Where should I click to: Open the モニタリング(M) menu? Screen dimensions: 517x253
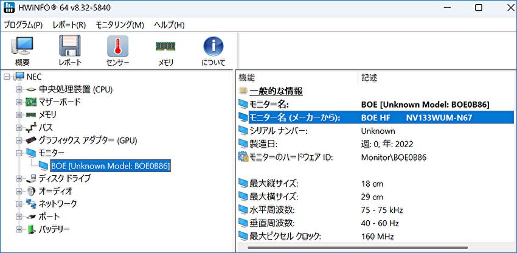pyautogui.click(x=120, y=25)
